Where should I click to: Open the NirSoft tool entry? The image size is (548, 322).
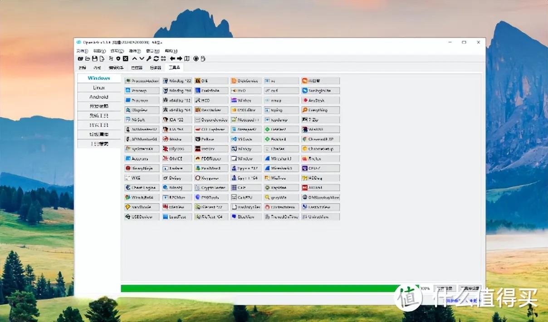pyautogui.click(x=142, y=120)
